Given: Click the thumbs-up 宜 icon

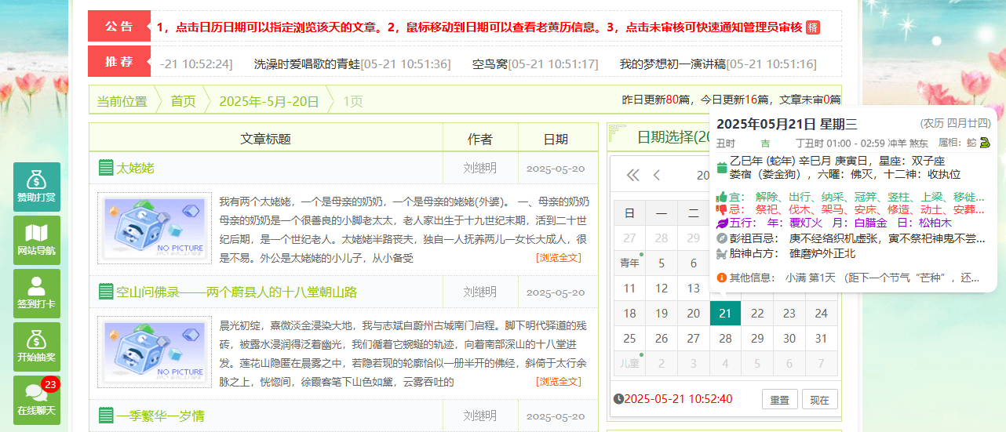Looking at the screenshot, I should (722, 197).
